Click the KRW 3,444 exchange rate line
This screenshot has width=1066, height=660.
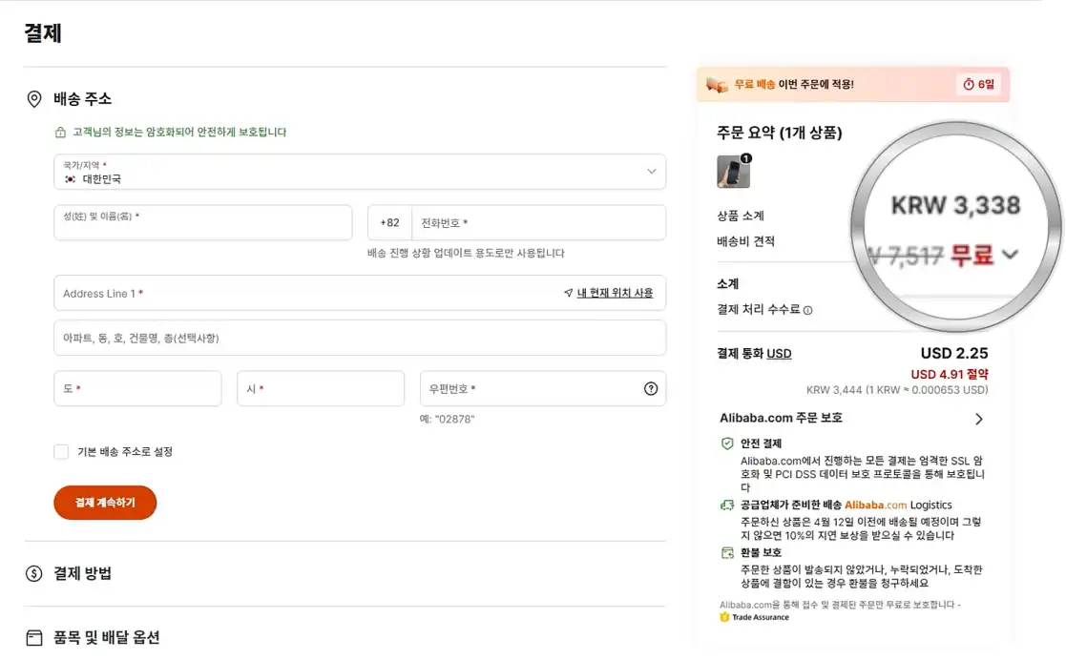pos(897,390)
